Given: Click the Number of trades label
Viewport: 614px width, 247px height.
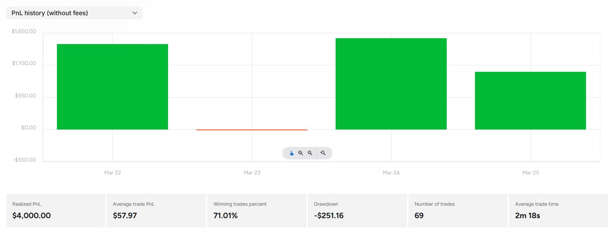Looking at the screenshot, I should point(435,204).
